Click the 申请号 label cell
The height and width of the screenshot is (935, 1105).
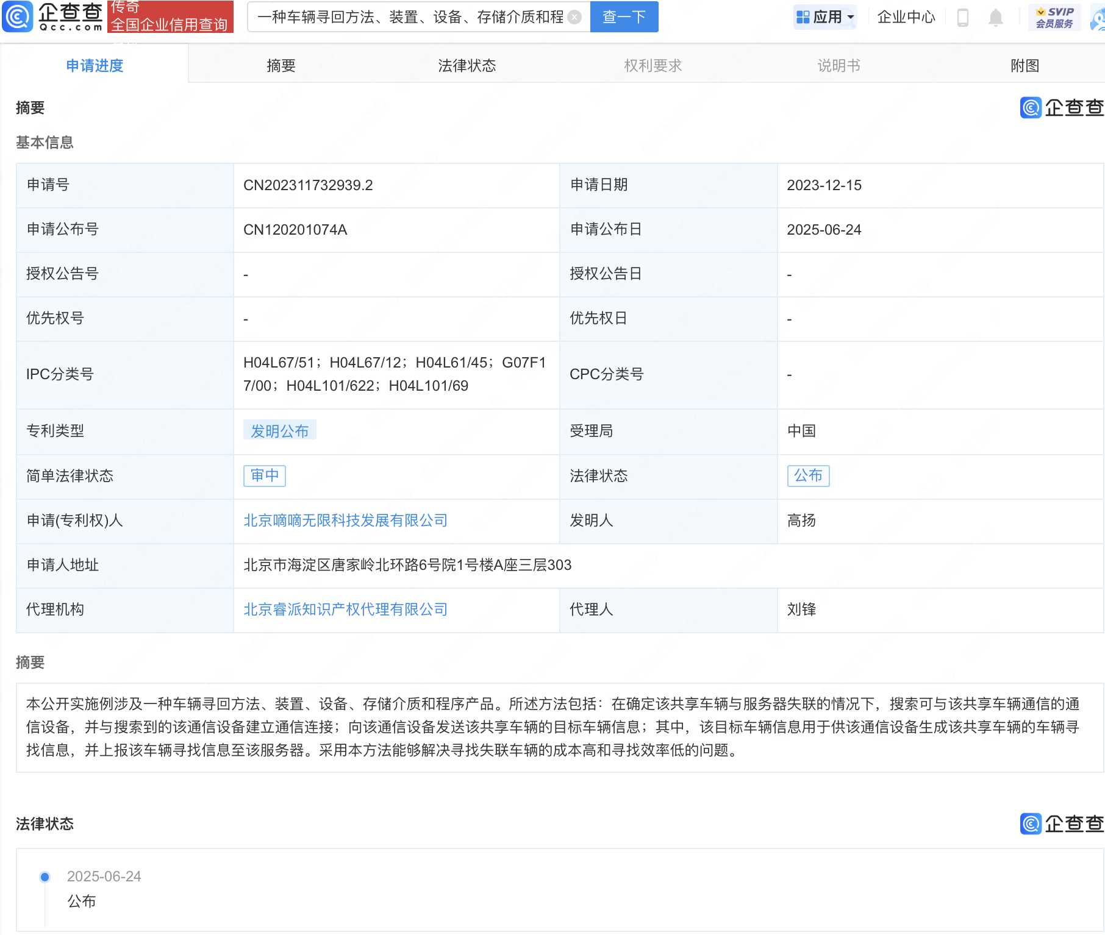click(x=125, y=185)
